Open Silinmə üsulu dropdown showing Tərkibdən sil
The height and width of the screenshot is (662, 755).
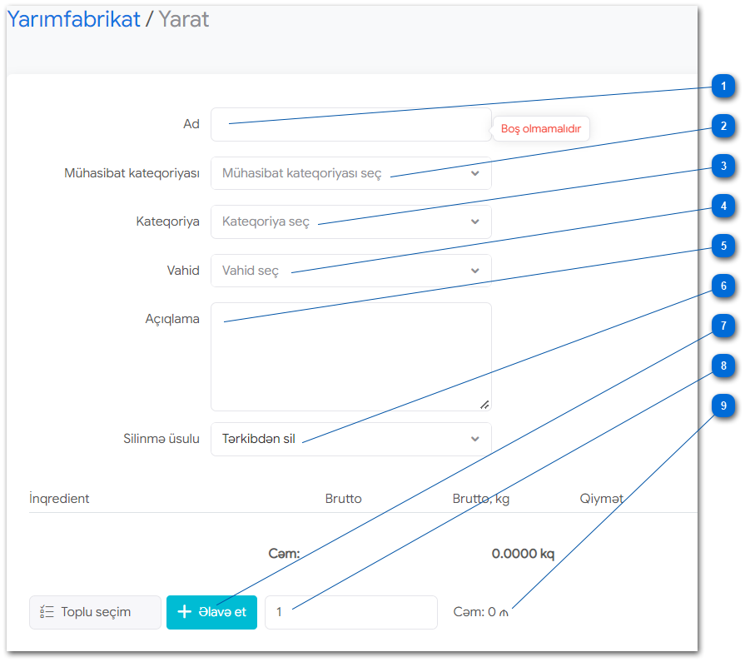coord(350,439)
